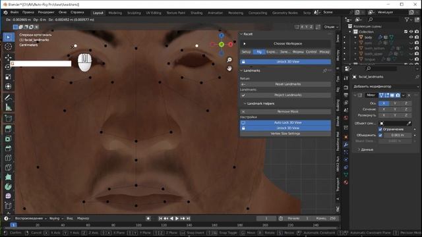Click the Reset Landmarks button

tap(286, 84)
